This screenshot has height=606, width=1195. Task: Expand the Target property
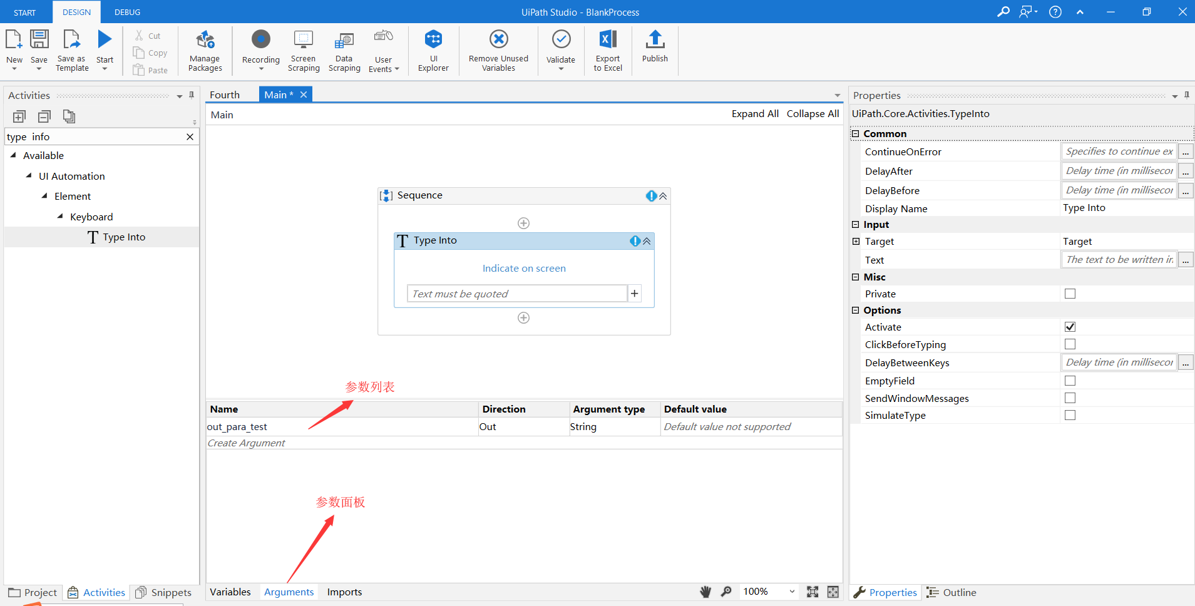pos(856,241)
